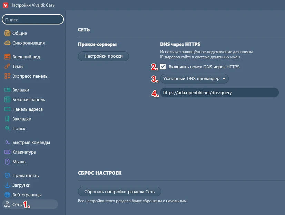Click the Vivaldi logo icon in title bar

pyautogui.click(x=6, y=5)
